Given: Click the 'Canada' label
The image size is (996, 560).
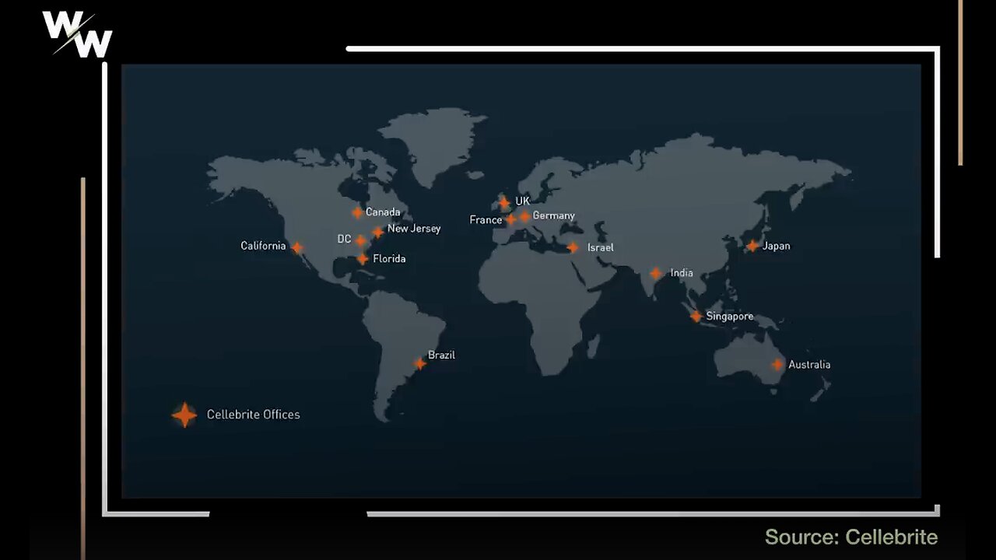Looking at the screenshot, I should click(x=383, y=212).
